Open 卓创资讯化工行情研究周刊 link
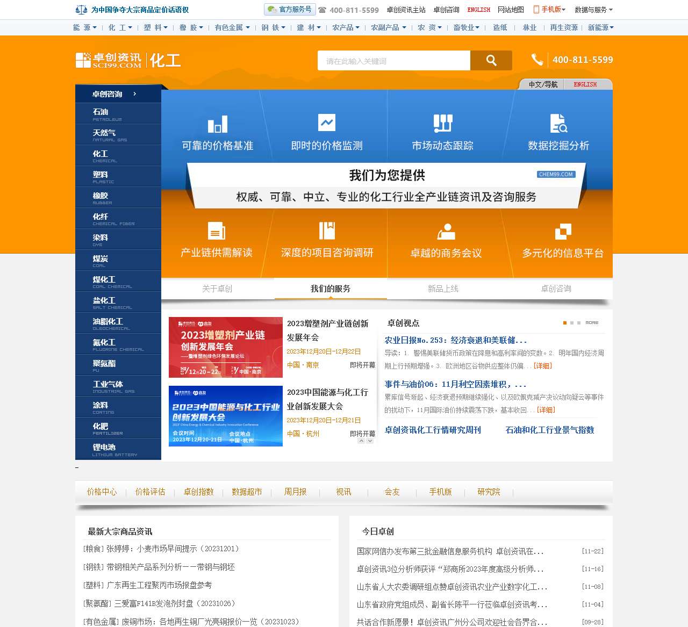 433,430
